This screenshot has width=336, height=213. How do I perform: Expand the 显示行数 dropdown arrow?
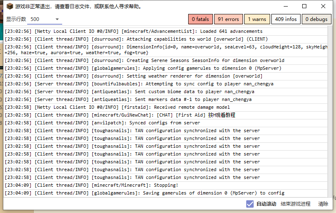(x=57, y=19)
